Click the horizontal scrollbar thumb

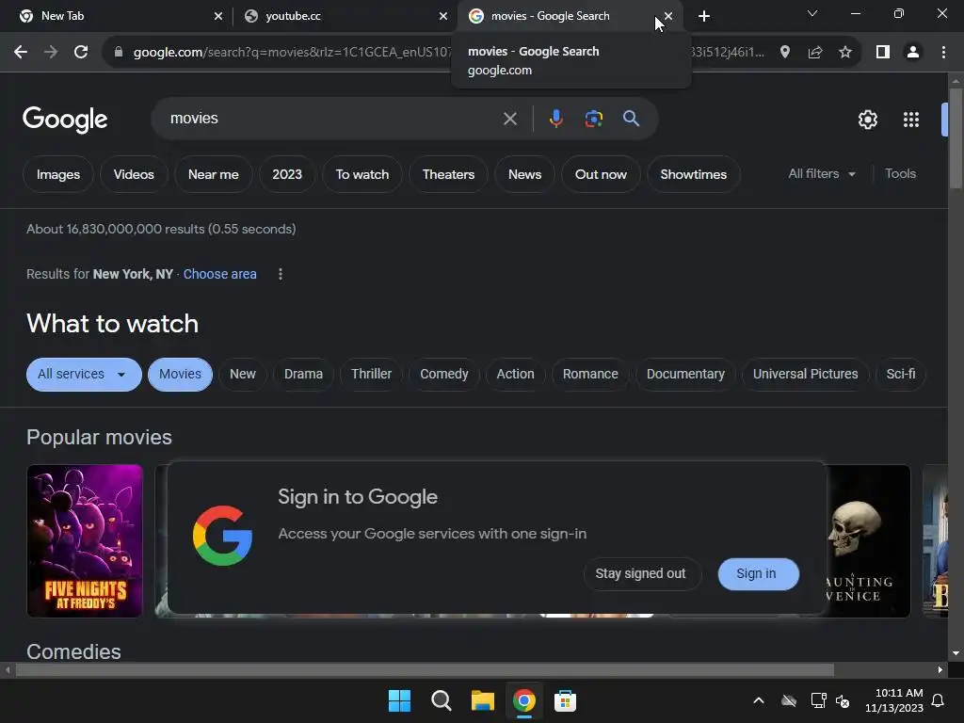click(x=425, y=670)
